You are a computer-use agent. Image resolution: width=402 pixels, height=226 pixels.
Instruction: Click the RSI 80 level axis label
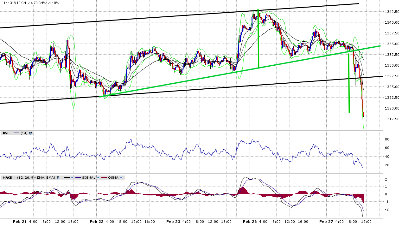[x=387, y=139]
